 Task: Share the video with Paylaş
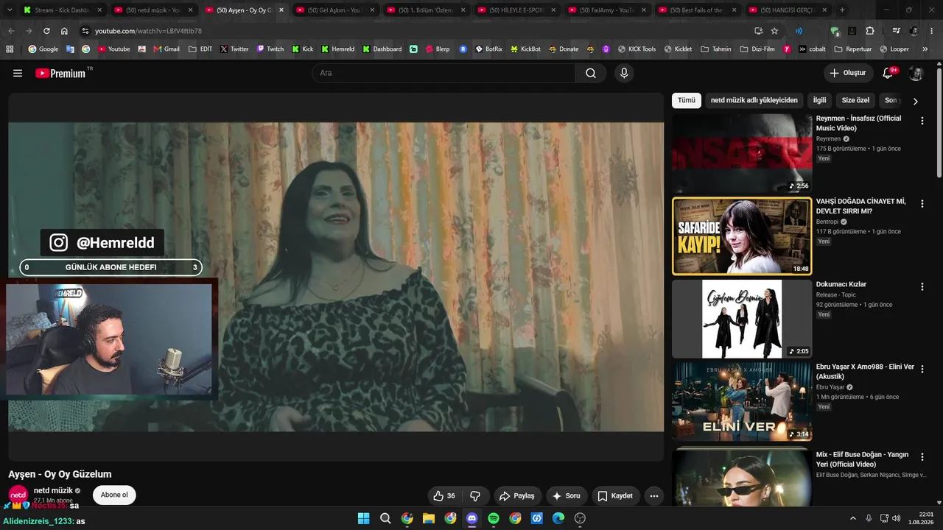(x=519, y=496)
